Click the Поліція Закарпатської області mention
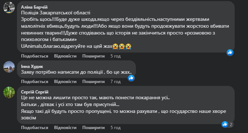Viewport: 248px width, 133px height. click(x=56, y=13)
